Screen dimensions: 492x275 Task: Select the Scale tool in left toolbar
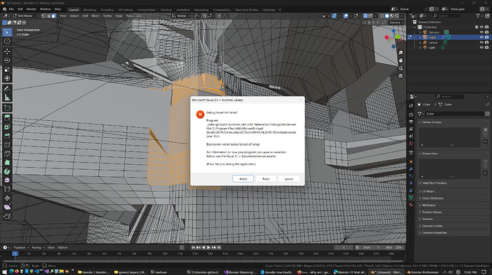(x=7, y=69)
